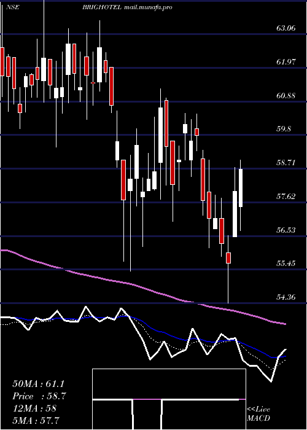Click the <<Live MACD label
The image size is (307, 430).
point(258,414)
